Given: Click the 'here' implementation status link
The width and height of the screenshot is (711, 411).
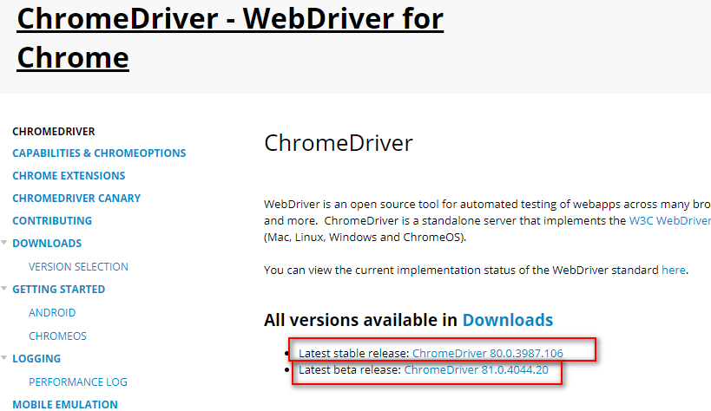Looking at the screenshot, I should click(673, 270).
